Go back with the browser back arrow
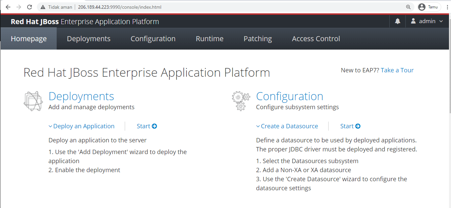This screenshot has width=451, height=208. (x=8, y=7)
